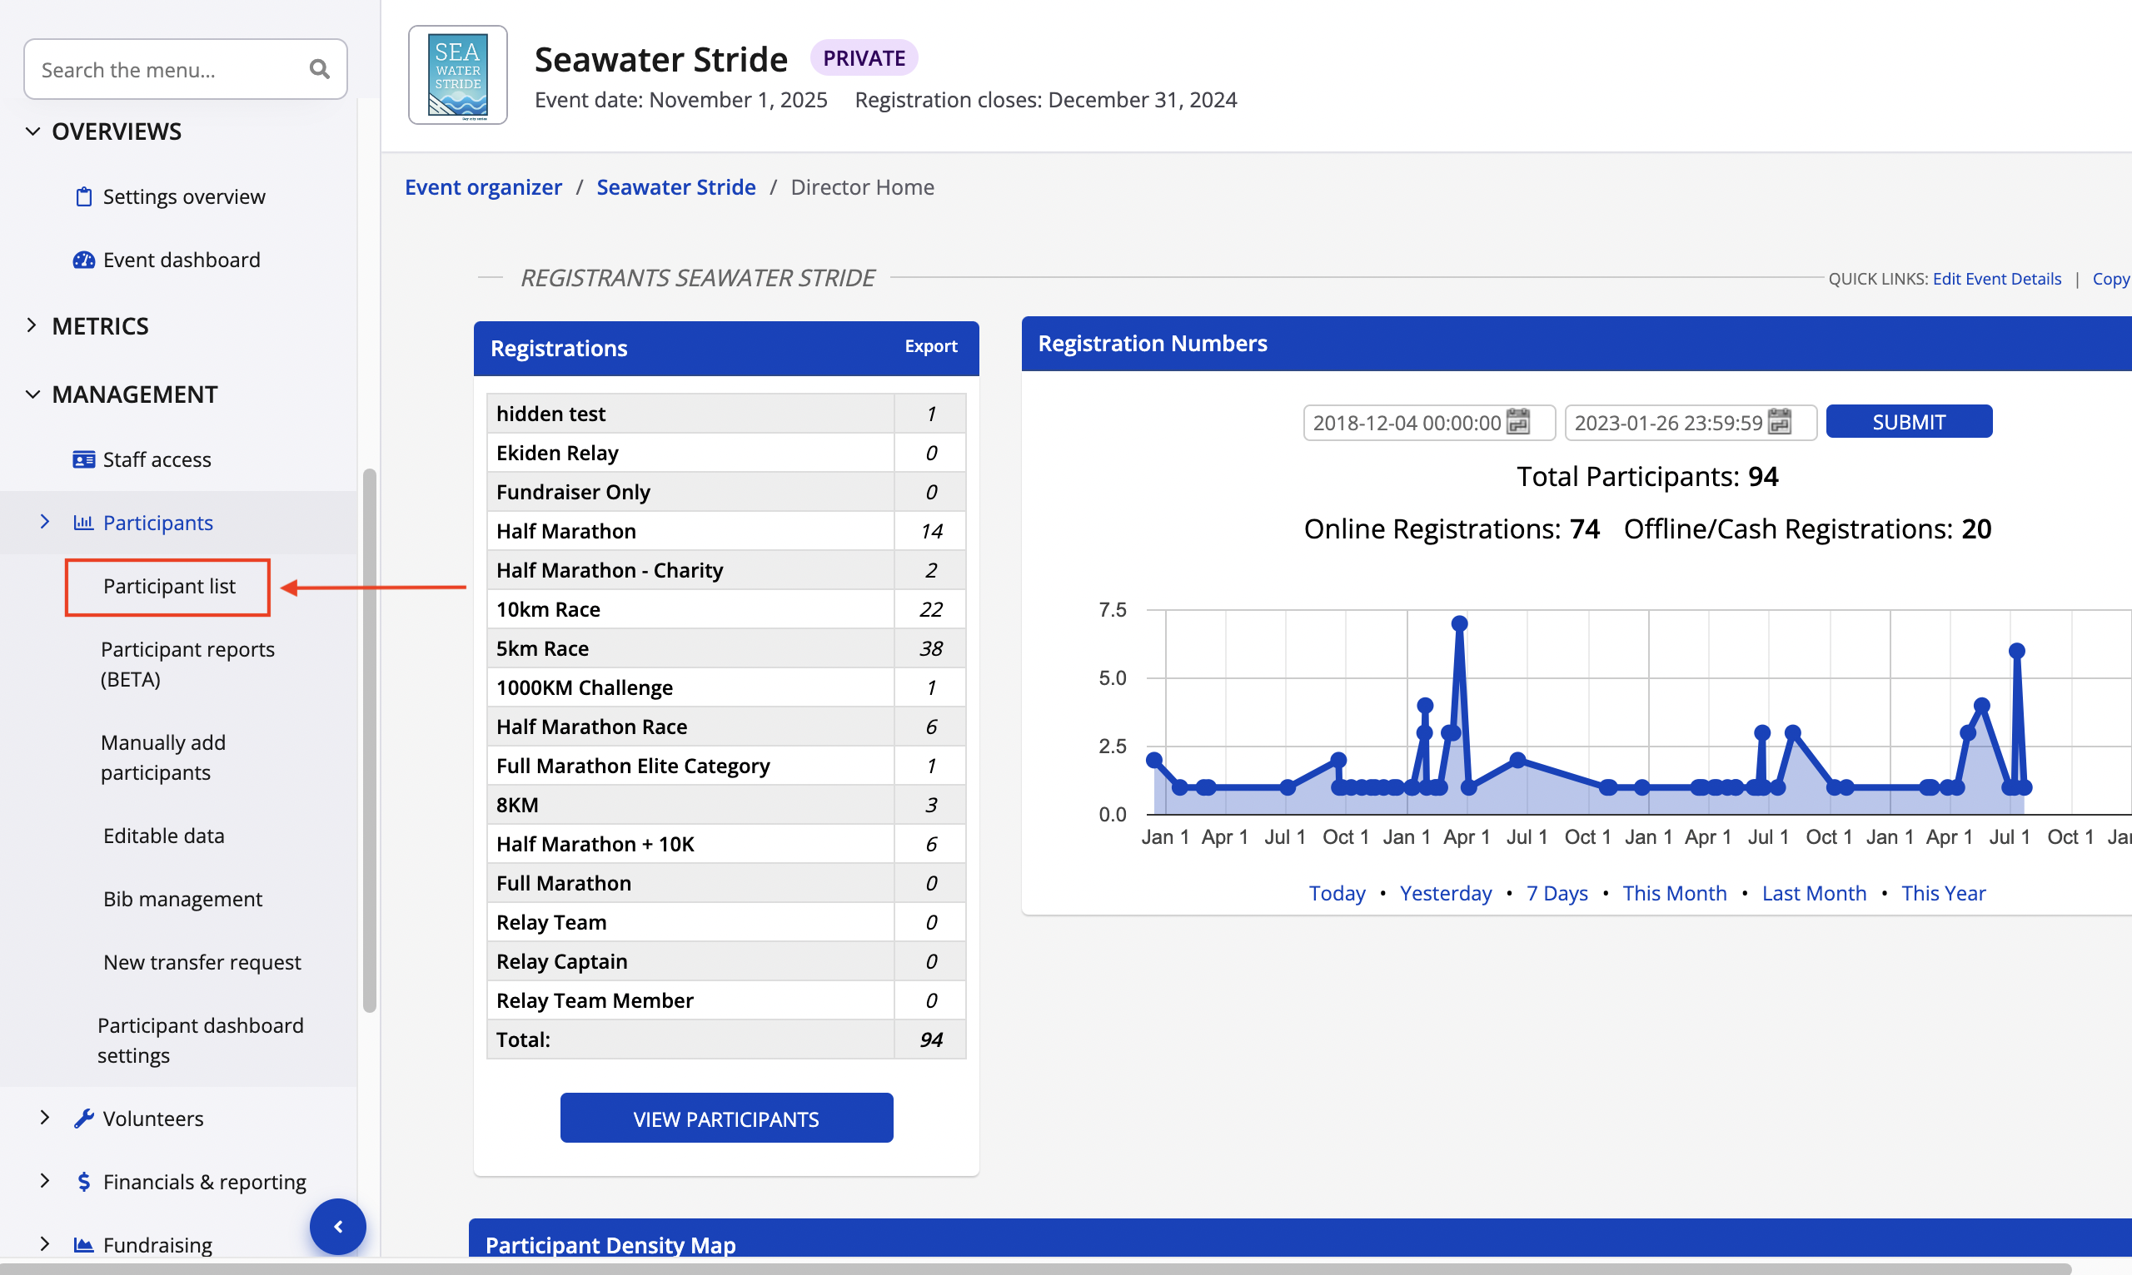
Task: Collapse the MANAGEMENT section
Action: click(32, 394)
